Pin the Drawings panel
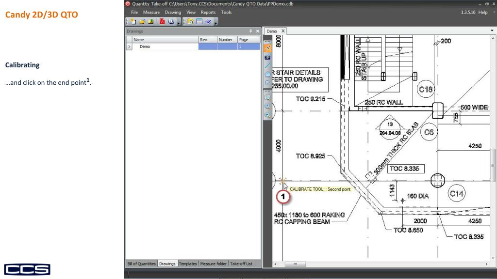The width and height of the screenshot is (497, 279). pyautogui.click(x=250, y=31)
